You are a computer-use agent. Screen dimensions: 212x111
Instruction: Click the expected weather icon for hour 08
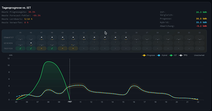click(52, 38)
